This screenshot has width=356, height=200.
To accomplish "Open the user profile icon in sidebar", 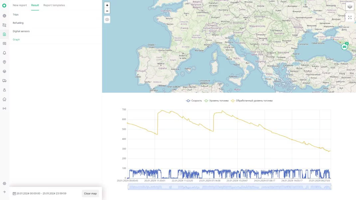I will pyautogui.click(x=4, y=90).
